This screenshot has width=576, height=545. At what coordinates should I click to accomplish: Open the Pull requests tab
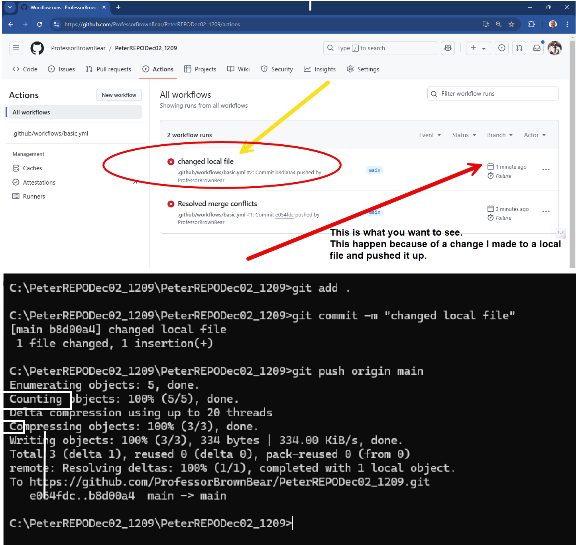point(108,69)
